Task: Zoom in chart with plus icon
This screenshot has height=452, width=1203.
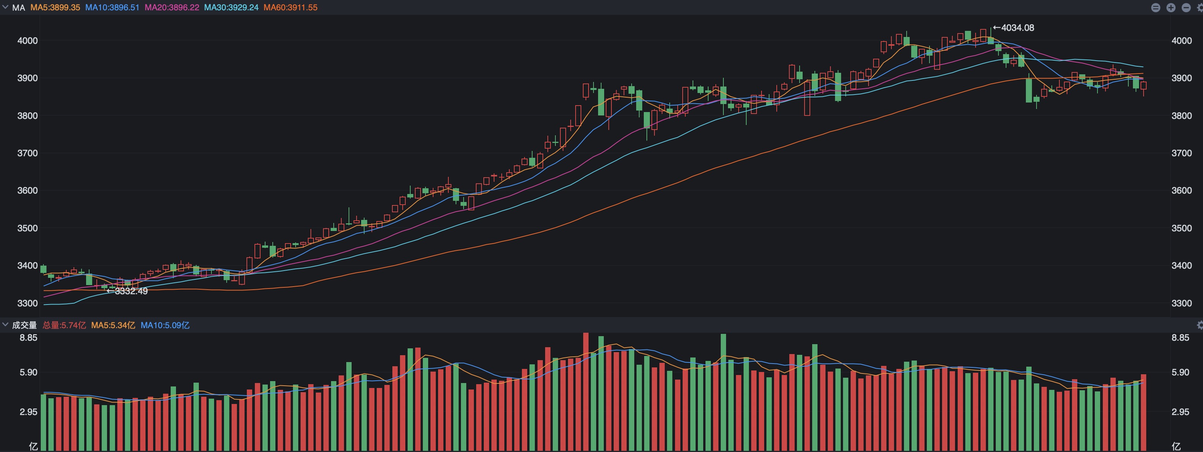Action: pos(1171,8)
